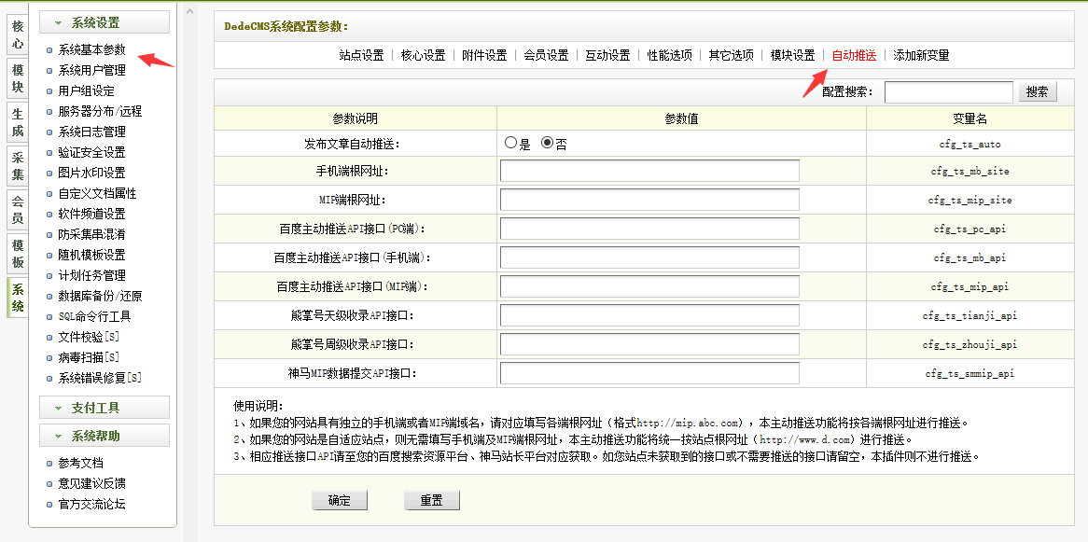Switch to the 模板 vertical tab

[18, 254]
